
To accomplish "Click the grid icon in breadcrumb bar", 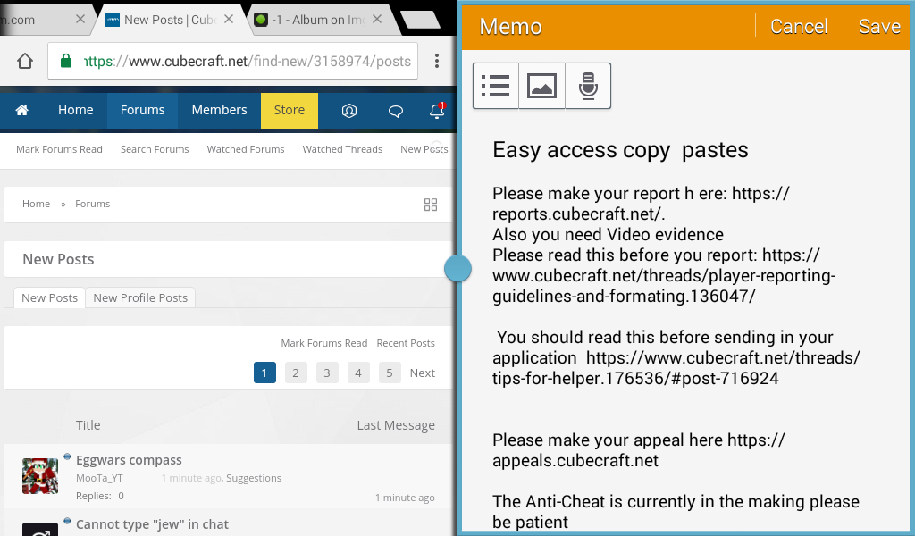I will [x=431, y=205].
